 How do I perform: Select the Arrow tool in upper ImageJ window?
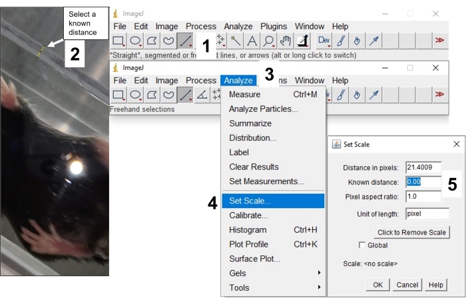(x=374, y=41)
